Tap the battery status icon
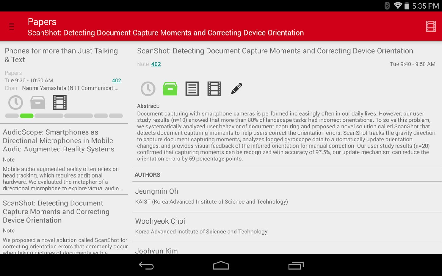 [x=407, y=6]
